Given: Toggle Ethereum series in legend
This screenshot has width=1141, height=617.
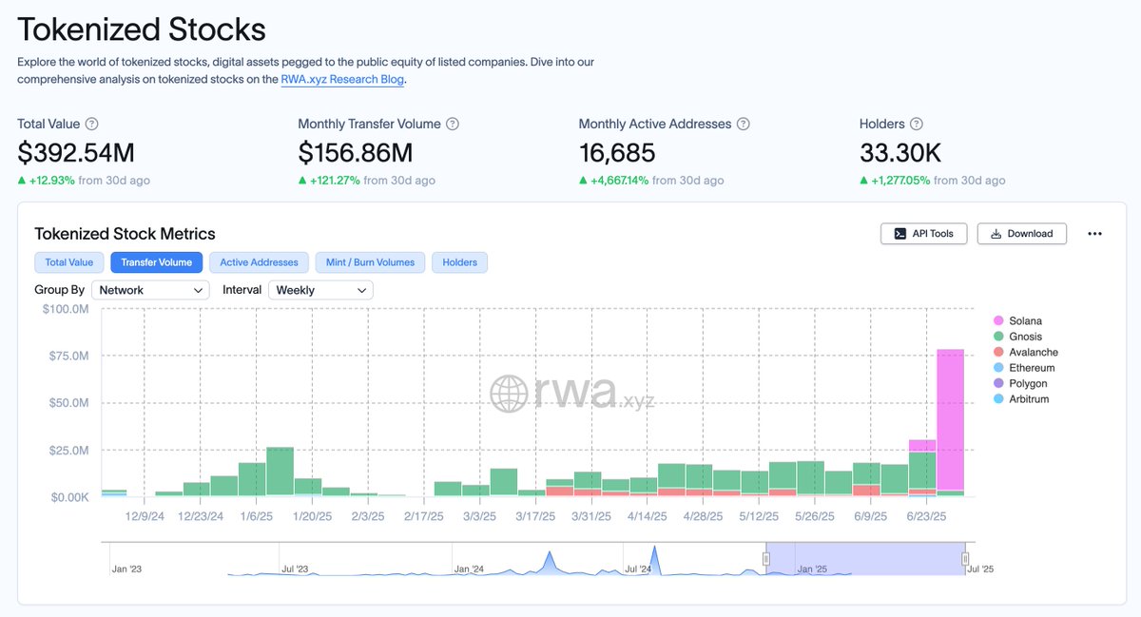Looking at the screenshot, I should pyautogui.click(x=1024, y=368).
